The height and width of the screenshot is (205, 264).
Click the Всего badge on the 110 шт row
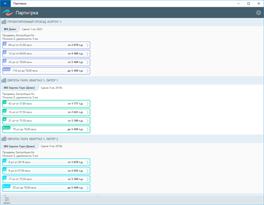click(x=6, y=69)
